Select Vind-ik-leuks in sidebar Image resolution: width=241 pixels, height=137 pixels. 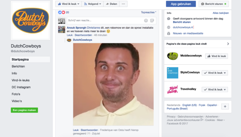21,80
